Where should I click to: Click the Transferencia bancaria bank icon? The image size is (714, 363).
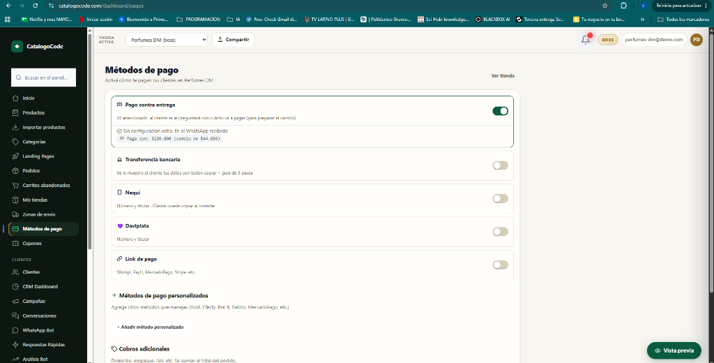(120, 160)
